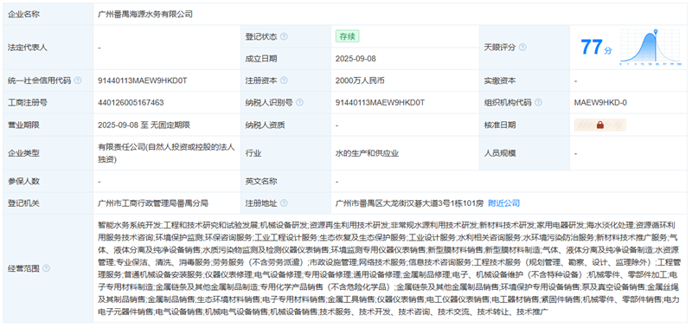
Task: Select credit code 91440113MAEW9HKD0T under 统一社会信用代码
Action: [x=142, y=80]
